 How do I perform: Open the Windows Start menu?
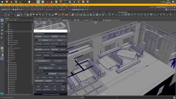click(2, 2)
